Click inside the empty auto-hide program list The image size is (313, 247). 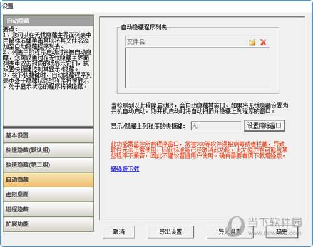(197, 68)
